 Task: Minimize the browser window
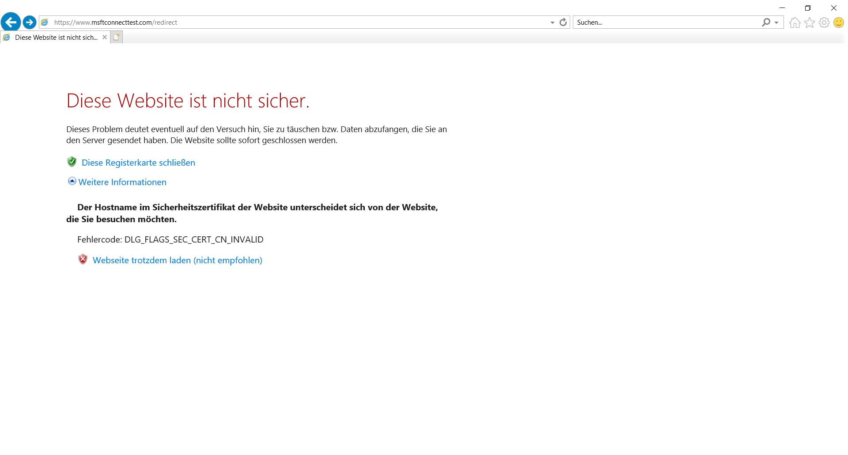(x=782, y=8)
